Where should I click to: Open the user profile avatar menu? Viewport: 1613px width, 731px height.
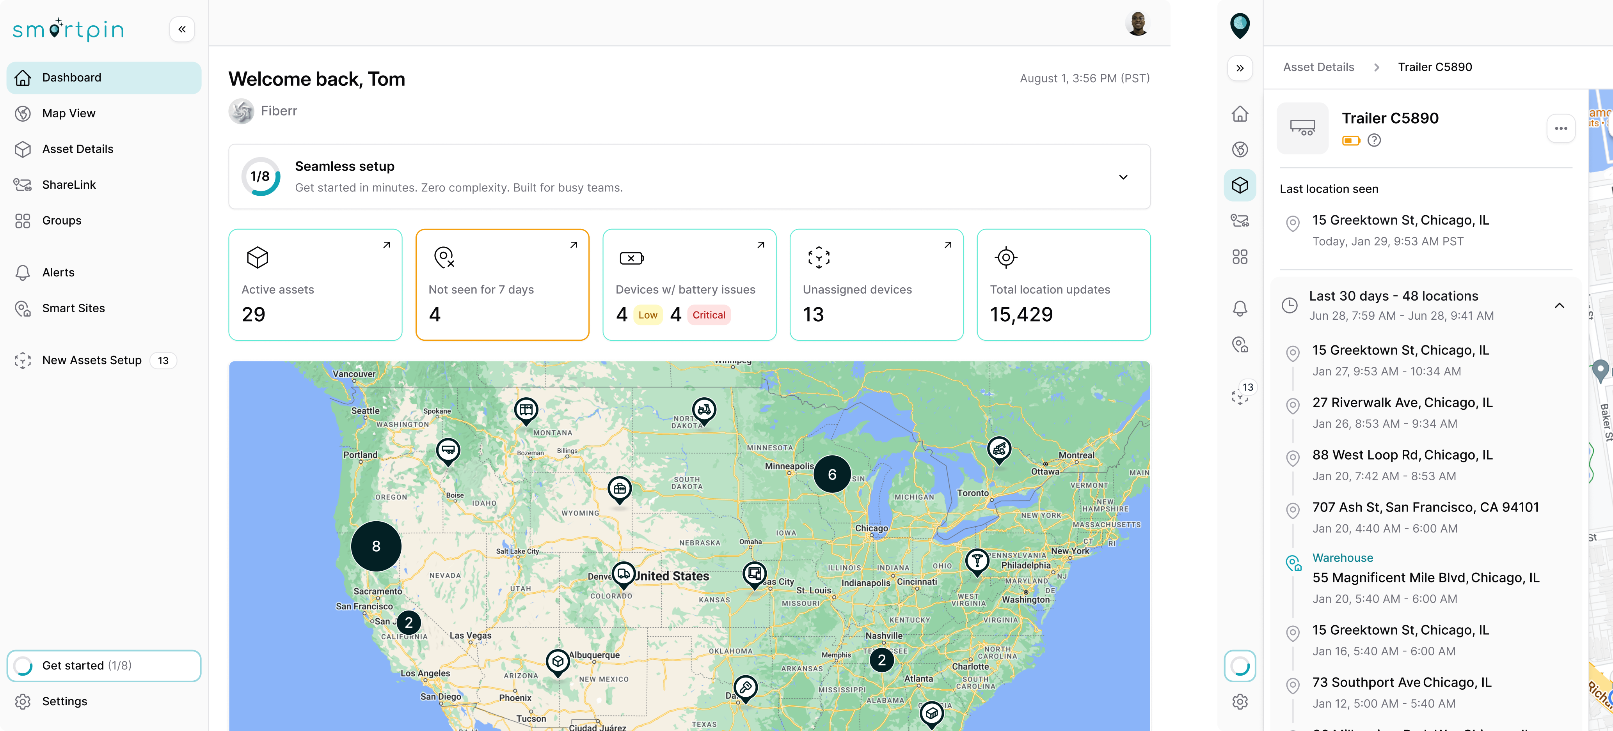[x=1137, y=24]
